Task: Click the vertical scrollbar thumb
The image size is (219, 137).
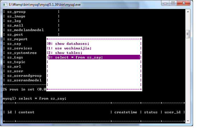Action: 188,34
